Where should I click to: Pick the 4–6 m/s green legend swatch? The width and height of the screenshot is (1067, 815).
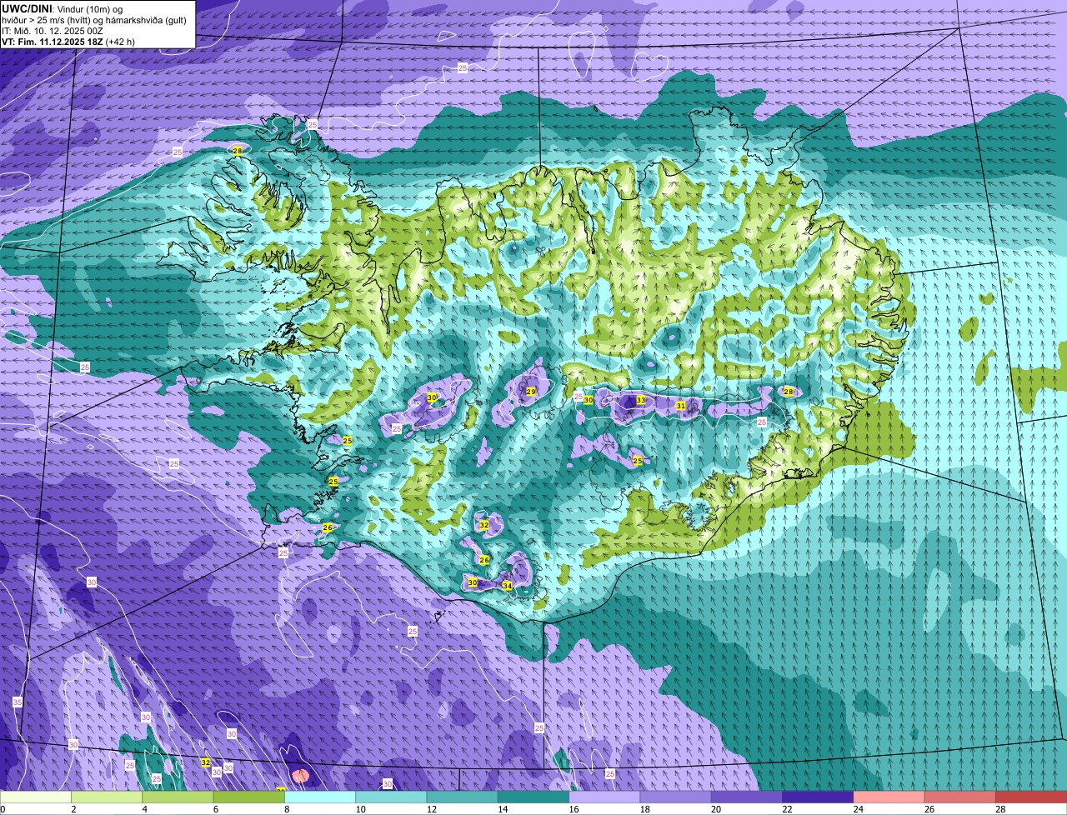click(x=178, y=797)
